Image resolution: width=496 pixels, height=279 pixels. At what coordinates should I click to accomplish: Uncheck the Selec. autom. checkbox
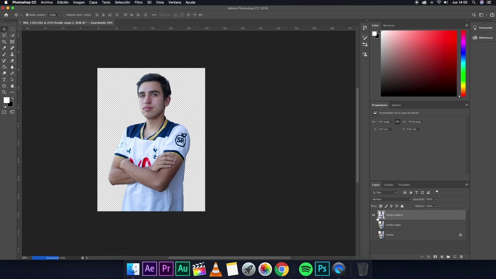(27, 15)
